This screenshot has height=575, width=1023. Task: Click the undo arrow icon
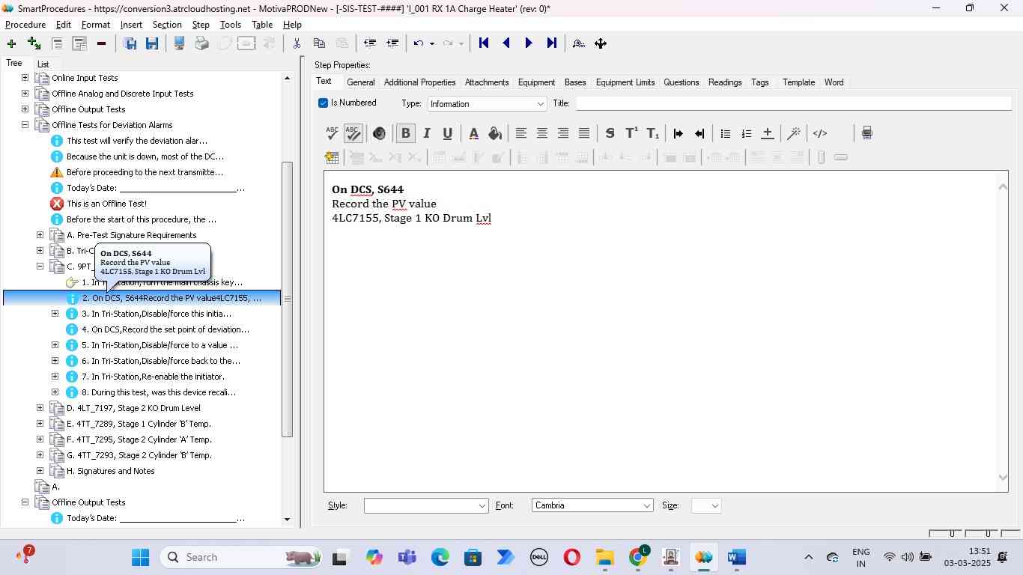pyautogui.click(x=419, y=43)
